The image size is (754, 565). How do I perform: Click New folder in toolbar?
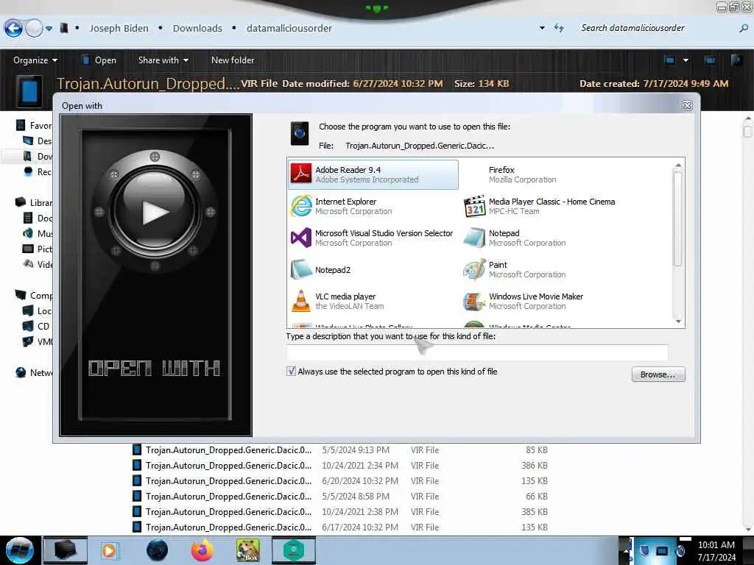tap(233, 60)
